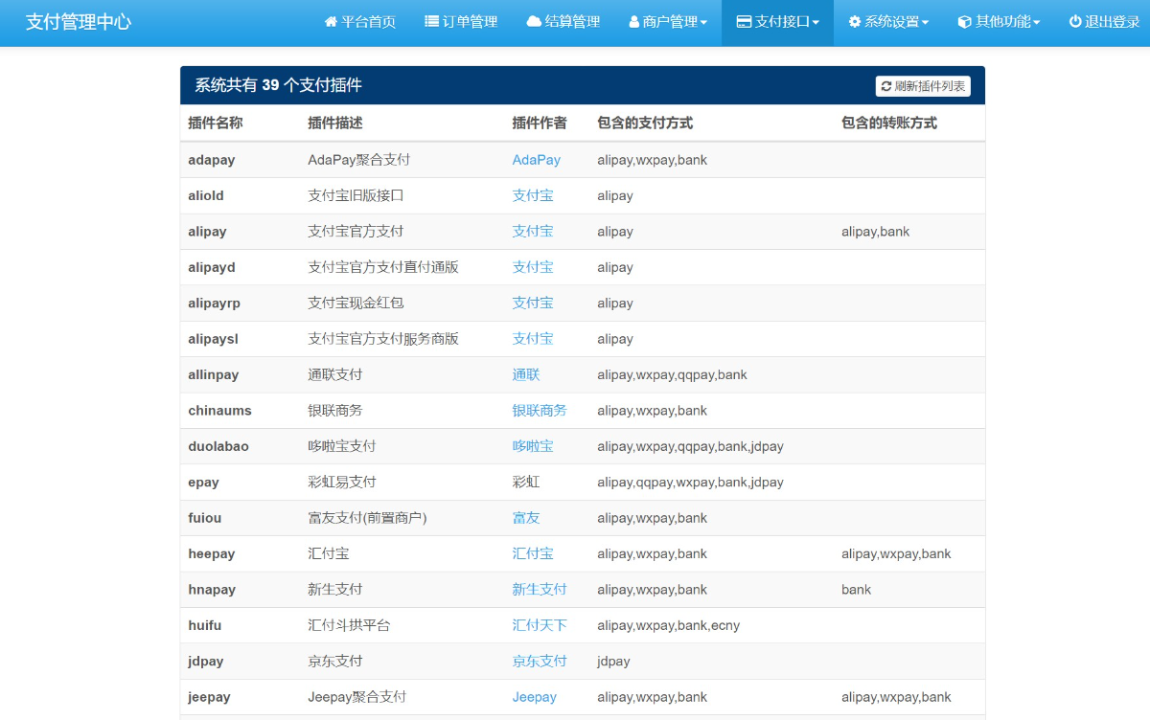Open the 新生支付 author link

click(x=540, y=589)
